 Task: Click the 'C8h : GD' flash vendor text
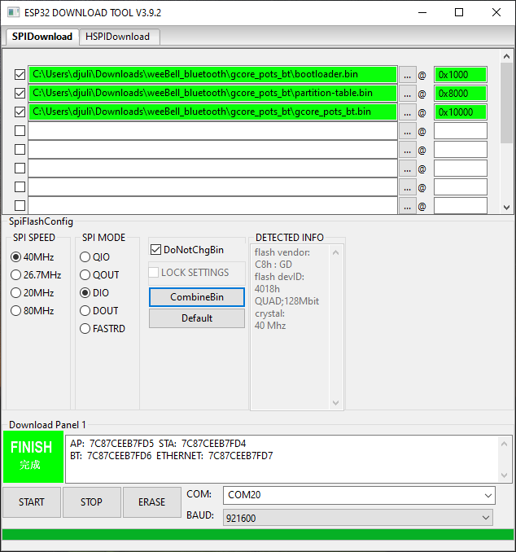(x=273, y=265)
